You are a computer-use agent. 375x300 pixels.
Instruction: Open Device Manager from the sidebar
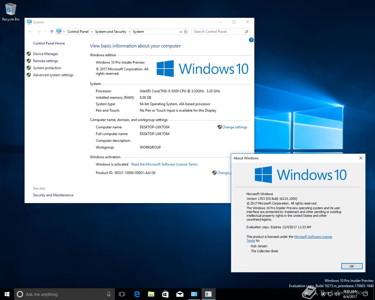[45, 54]
